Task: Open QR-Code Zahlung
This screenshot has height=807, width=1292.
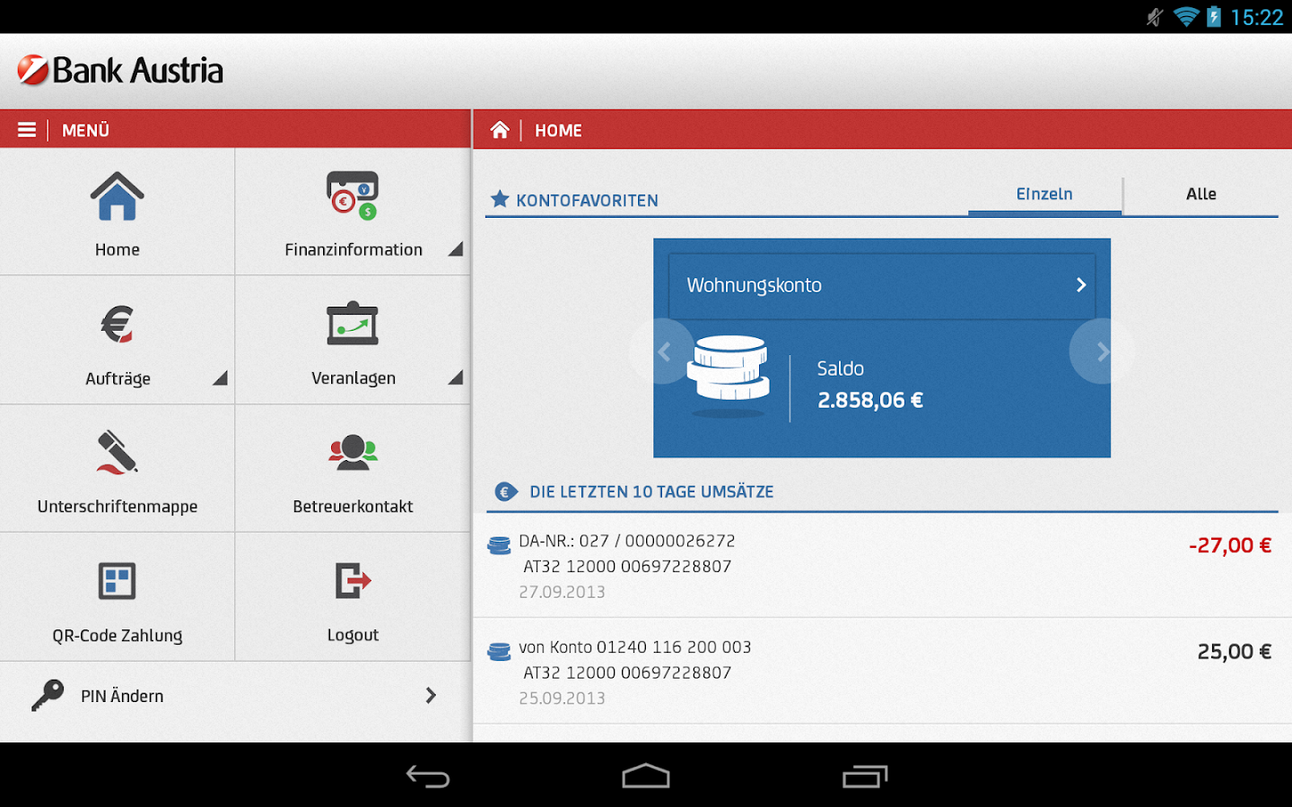Action: click(x=117, y=581)
